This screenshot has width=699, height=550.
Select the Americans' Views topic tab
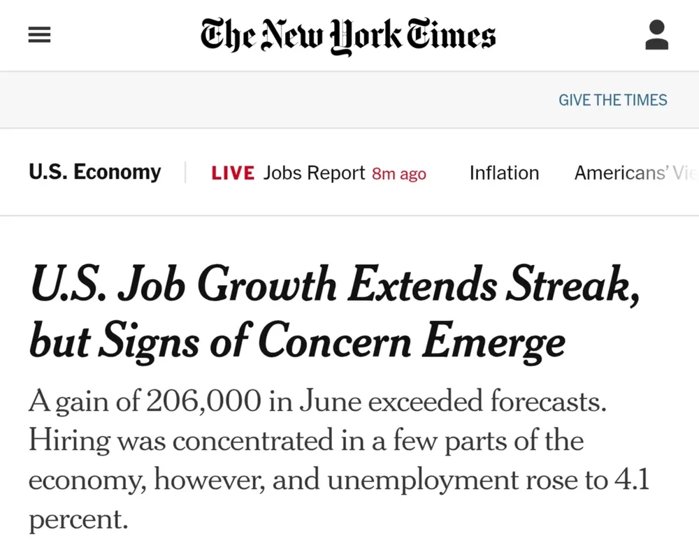pos(636,173)
